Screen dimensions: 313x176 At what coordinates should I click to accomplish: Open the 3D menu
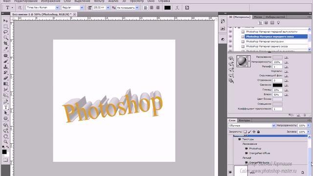coord(124,1)
